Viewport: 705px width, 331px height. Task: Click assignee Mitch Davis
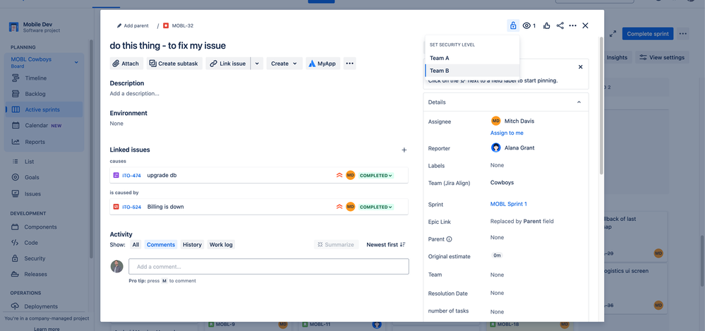[x=512, y=121]
